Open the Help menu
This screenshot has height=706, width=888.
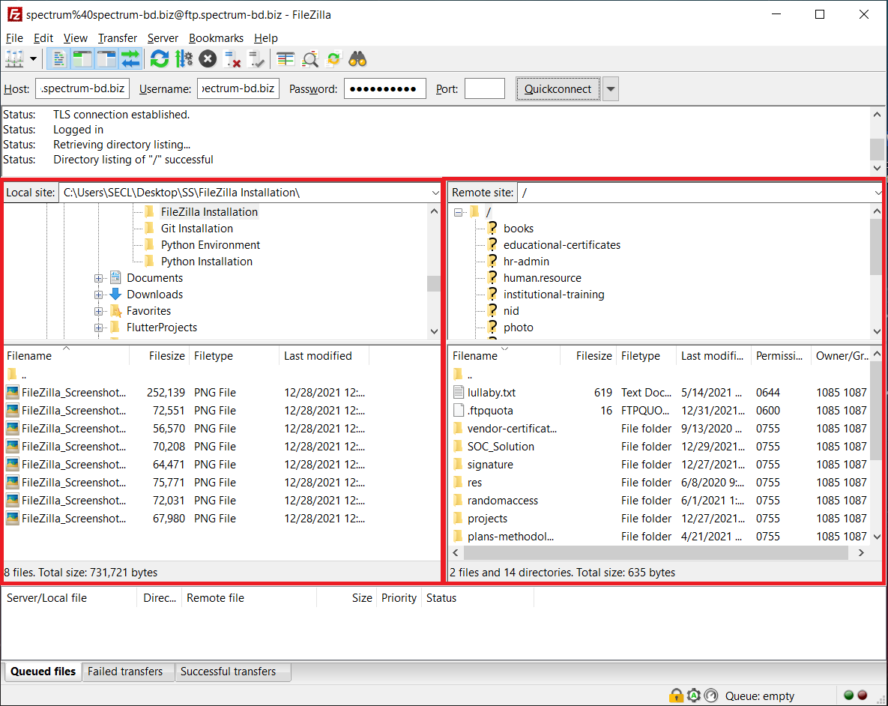point(265,38)
